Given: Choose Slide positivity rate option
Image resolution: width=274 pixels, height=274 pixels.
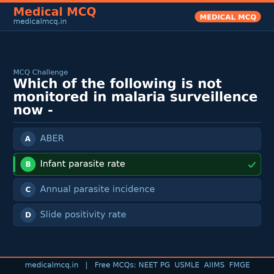Looking at the screenshot, I should (x=137, y=215).
